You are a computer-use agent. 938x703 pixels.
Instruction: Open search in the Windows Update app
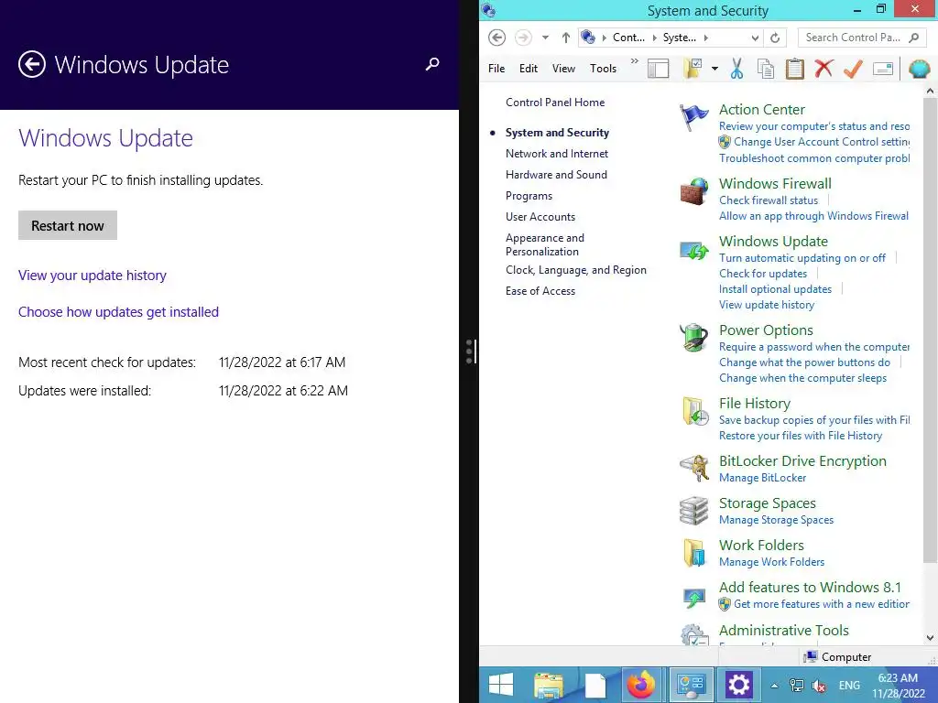coord(432,64)
